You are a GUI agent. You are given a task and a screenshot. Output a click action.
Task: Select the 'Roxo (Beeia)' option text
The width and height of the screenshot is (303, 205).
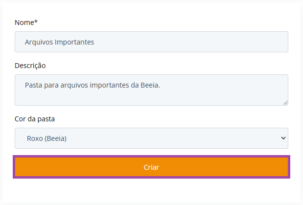coord(47,138)
